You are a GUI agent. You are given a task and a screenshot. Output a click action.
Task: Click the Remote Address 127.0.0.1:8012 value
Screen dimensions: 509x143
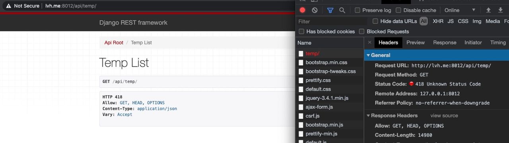(x=440, y=93)
